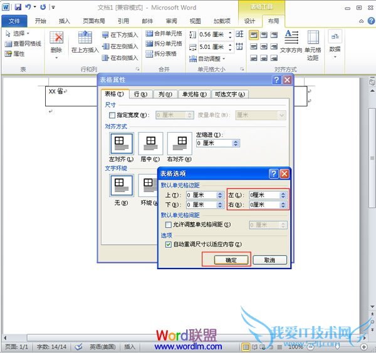Select Around (环绕) text wrapping option

click(x=148, y=185)
